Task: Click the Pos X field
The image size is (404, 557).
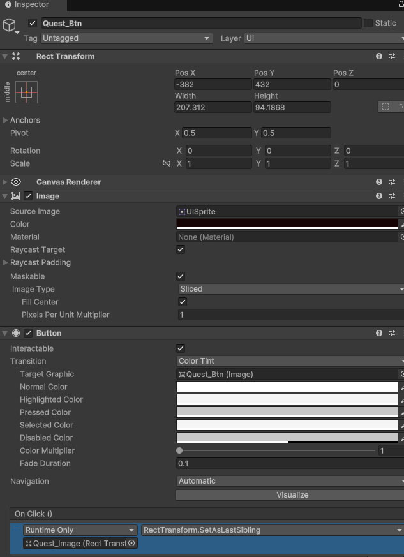Action: [x=213, y=85]
